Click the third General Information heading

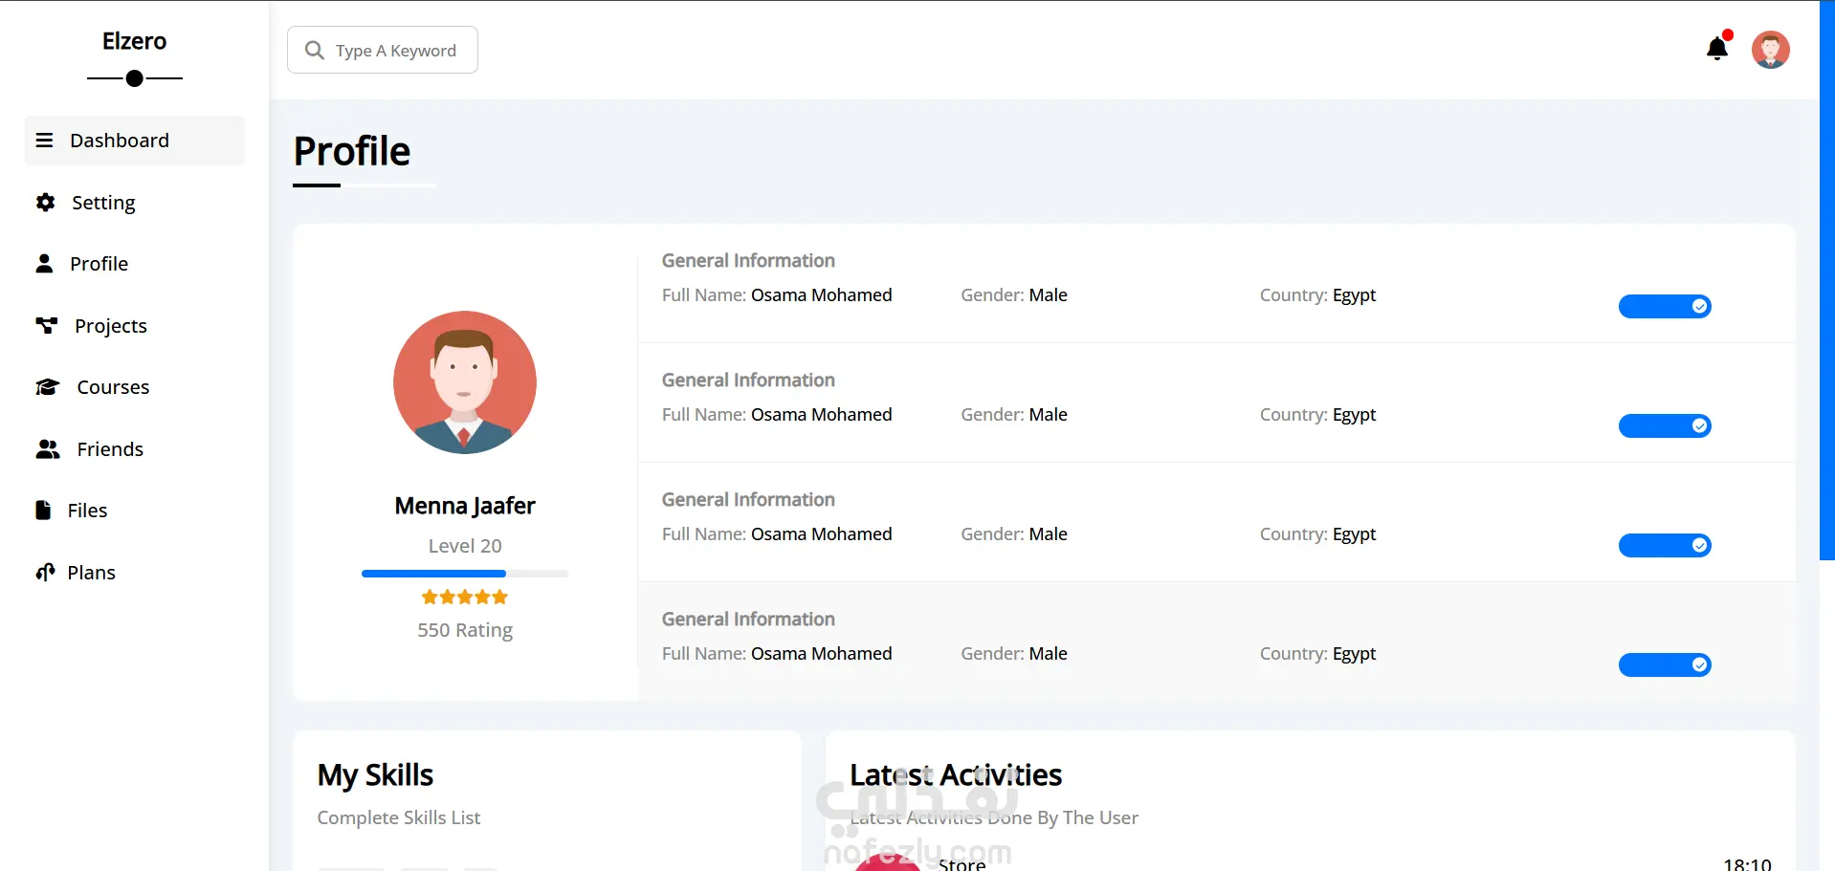click(748, 499)
